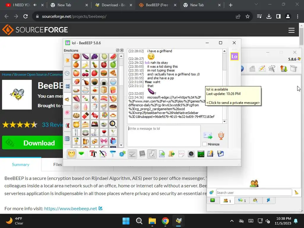
Task: Click the trash bin icon in main window
Action: [294, 69]
